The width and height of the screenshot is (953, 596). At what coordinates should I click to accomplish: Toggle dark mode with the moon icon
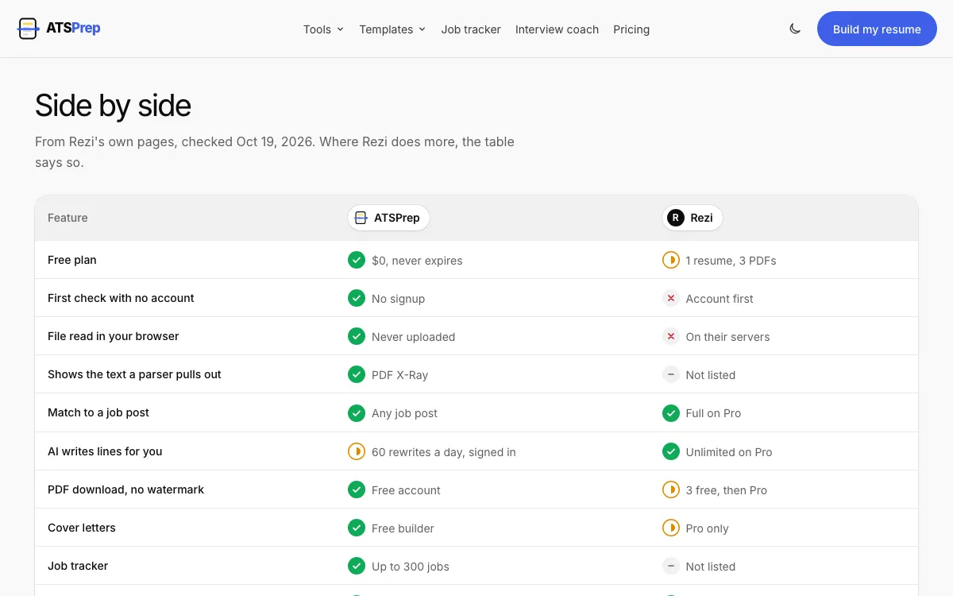[x=795, y=29]
